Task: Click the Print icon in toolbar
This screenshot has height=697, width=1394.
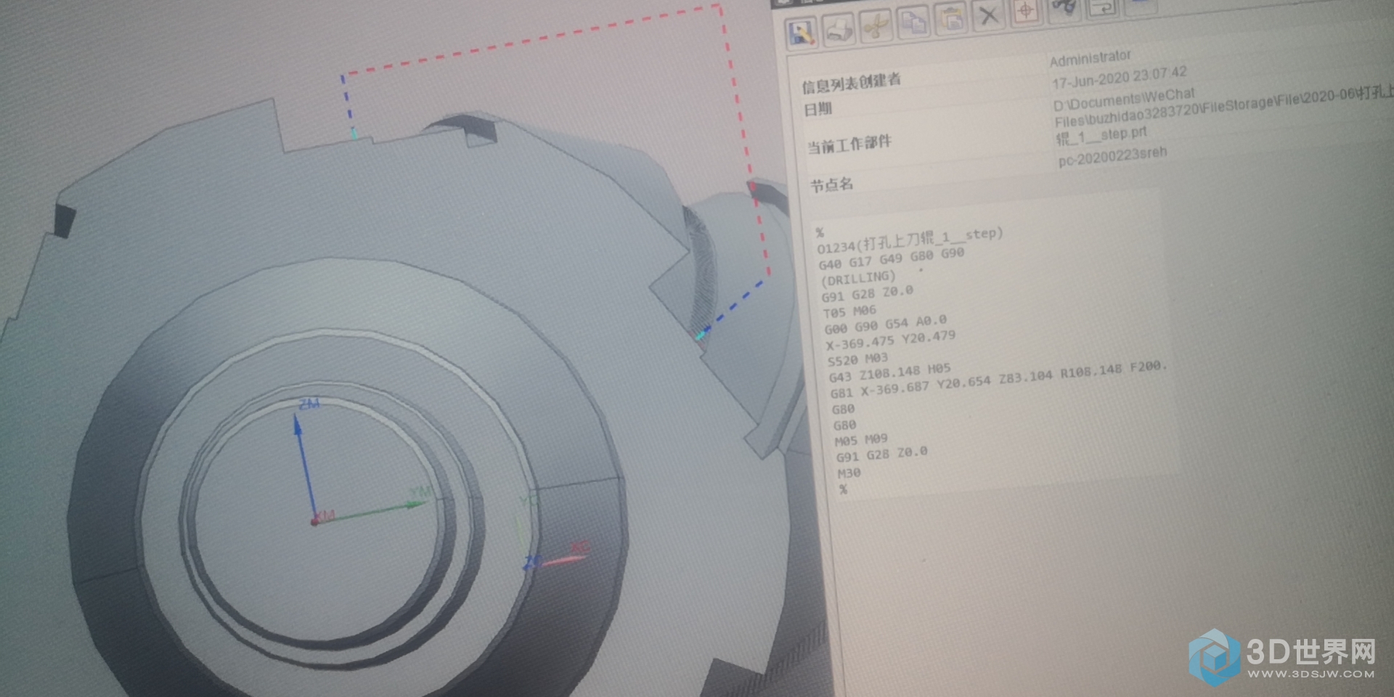Action: tap(839, 29)
